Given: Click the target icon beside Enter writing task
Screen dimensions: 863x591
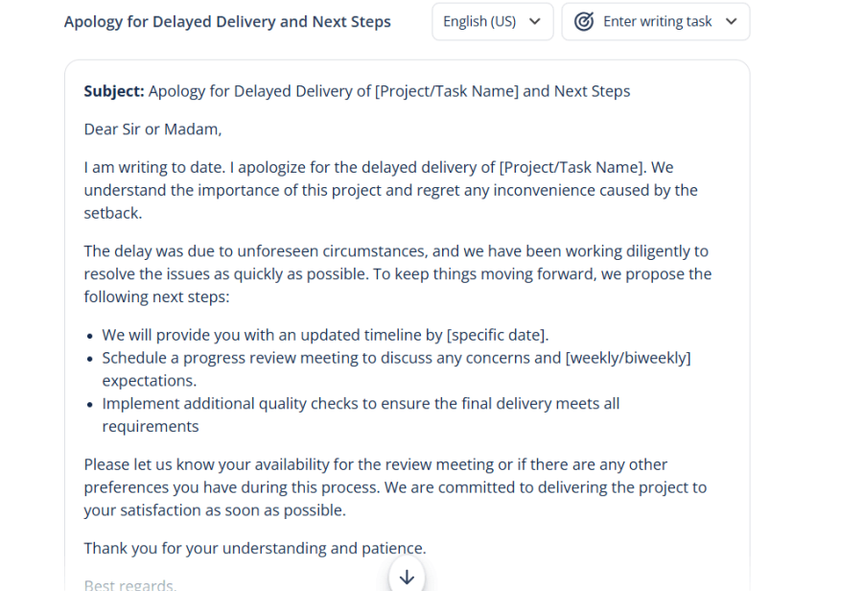Looking at the screenshot, I should pyautogui.click(x=583, y=21).
